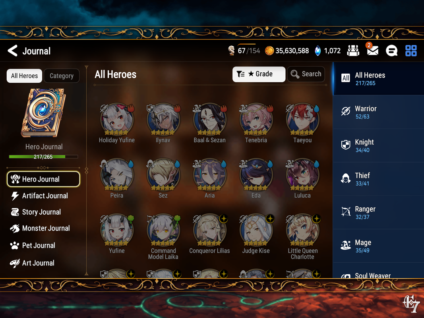Click the gold coin currency icon
Image resolution: width=424 pixels, height=318 pixels.
pos(269,50)
